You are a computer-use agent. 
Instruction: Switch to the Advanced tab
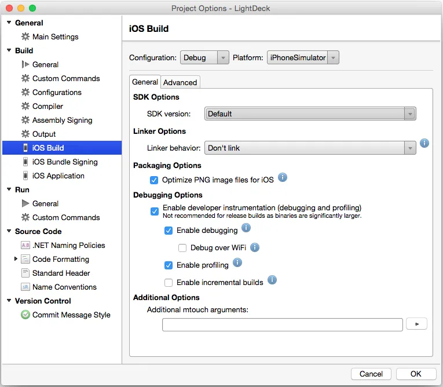pyautogui.click(x=180, y=82)
